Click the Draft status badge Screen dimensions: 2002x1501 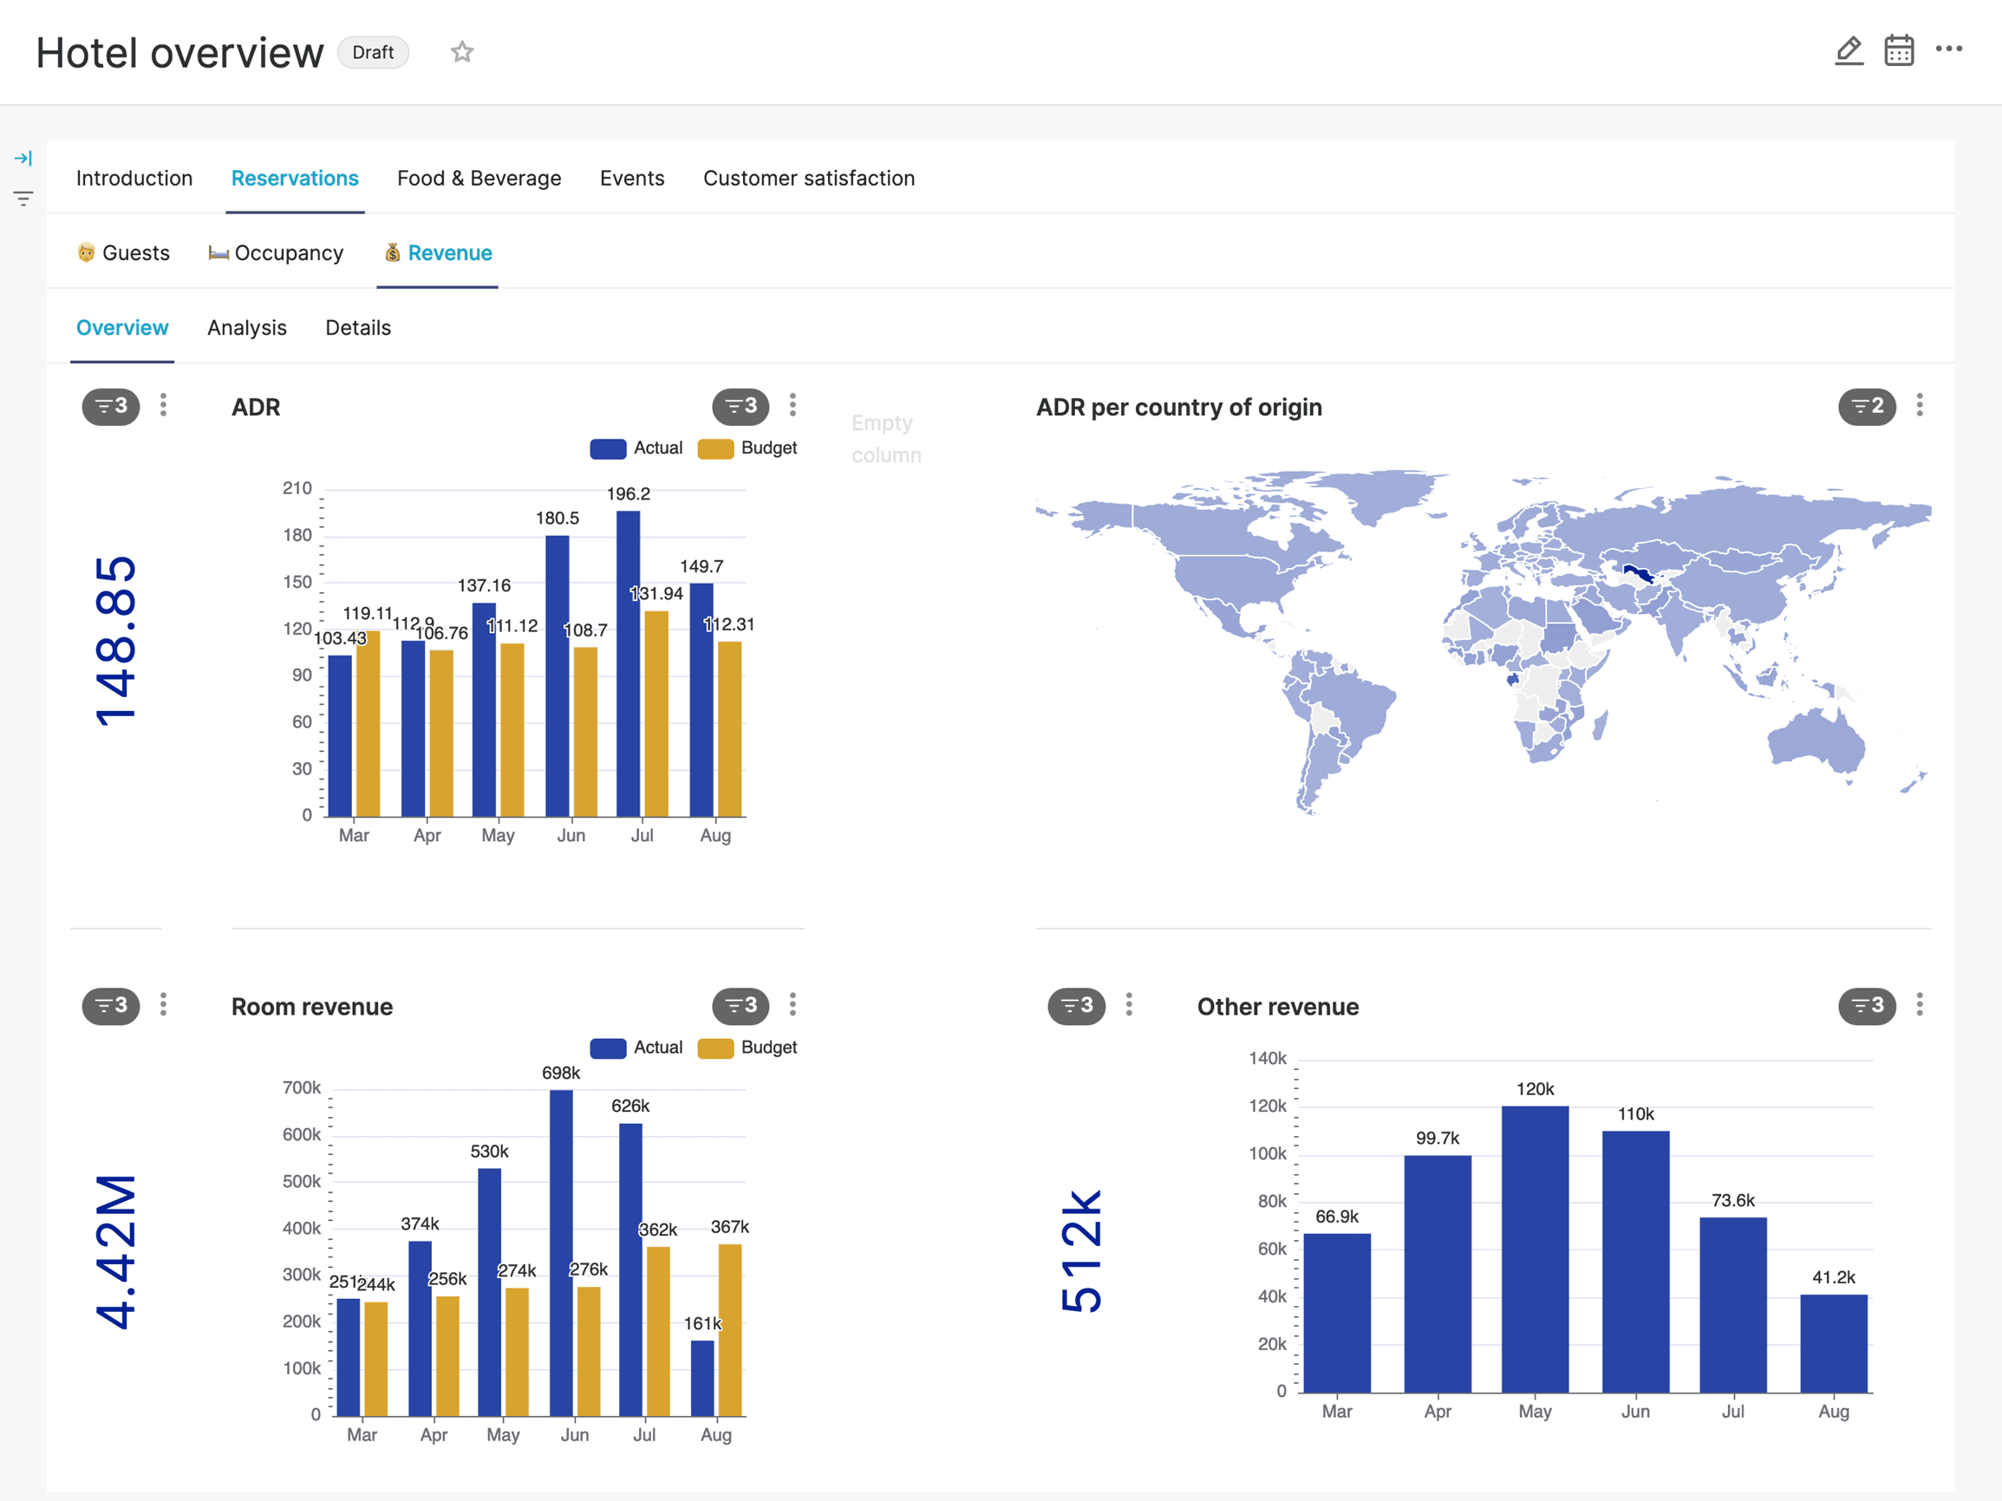(373, 53)
